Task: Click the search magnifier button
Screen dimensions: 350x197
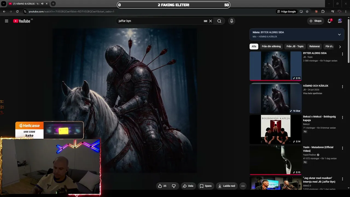Action: click(219, 21)
